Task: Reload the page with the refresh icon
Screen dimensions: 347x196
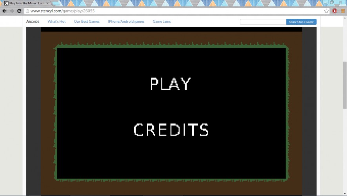Action: tap(19, 11)
